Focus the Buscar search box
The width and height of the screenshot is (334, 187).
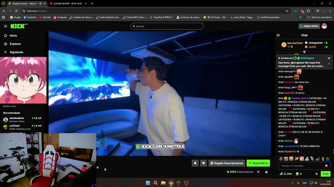pos(167,26)
